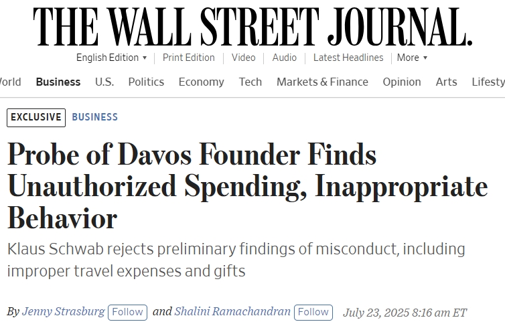Screen dimensions: 505x328
Task: Go to the Video section
Action: coord(243,58)
